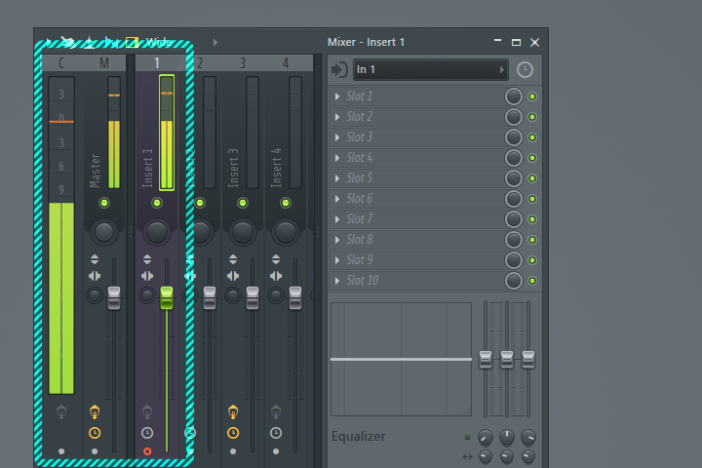Image resolution: width=702 pixels, height=468 pixels.
Task: Open the Wide layout selector
Action: 159,42
